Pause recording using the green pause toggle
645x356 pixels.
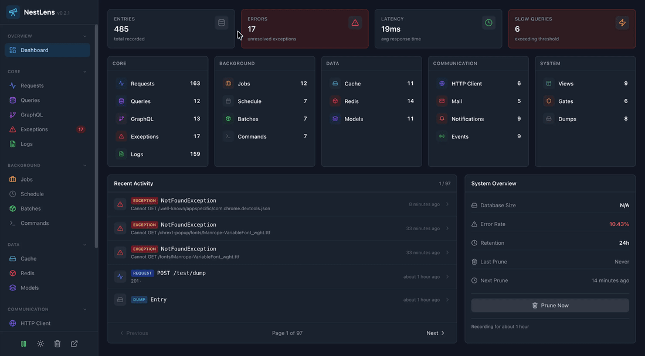click(23, 343)
